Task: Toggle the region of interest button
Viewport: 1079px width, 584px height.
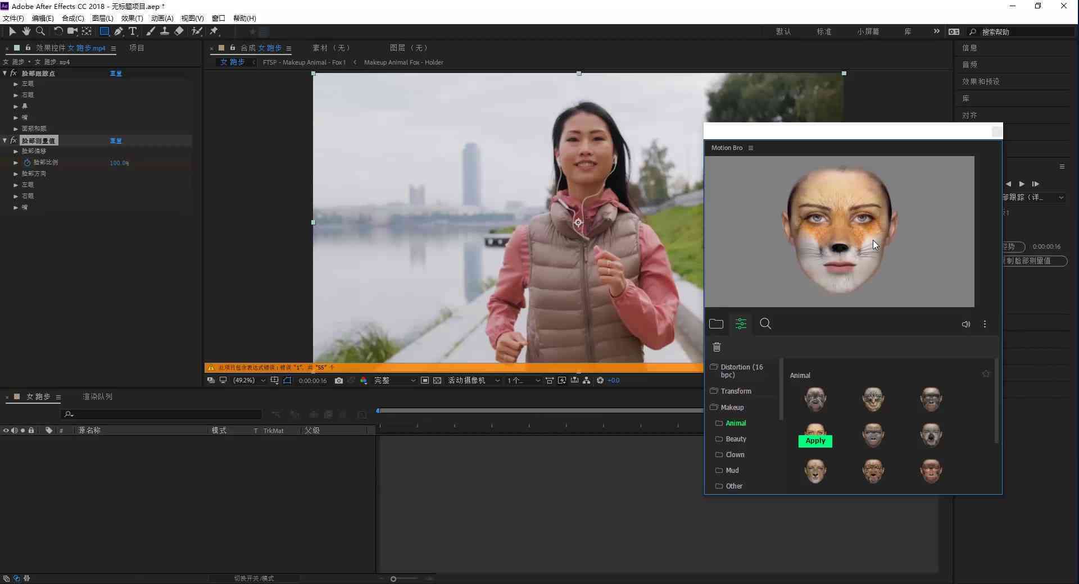Action: 425,381
